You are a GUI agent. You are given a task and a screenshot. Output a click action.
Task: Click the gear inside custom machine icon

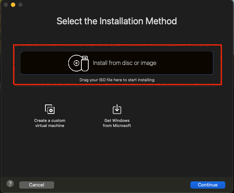pyautogui.click(x=51, y=110)
